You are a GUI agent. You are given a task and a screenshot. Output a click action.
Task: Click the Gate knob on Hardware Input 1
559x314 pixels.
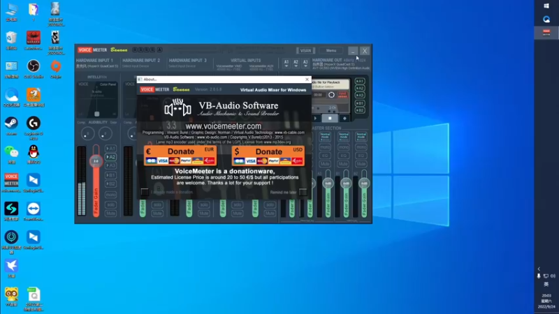[106, 134]
